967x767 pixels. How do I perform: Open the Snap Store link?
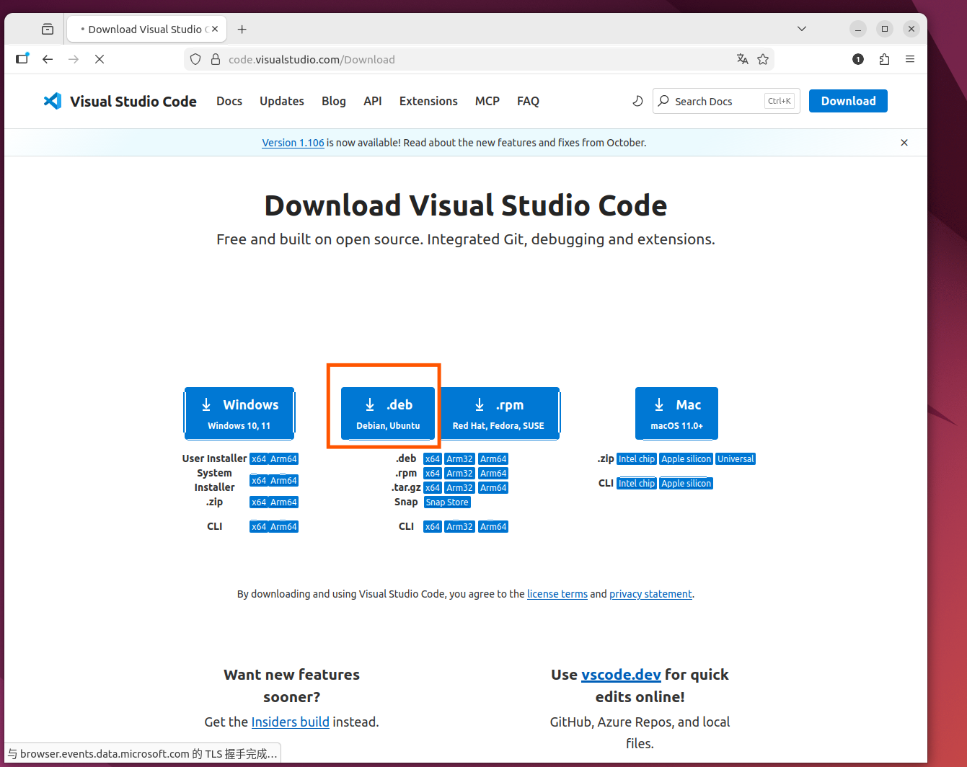[x=447, y=502]
